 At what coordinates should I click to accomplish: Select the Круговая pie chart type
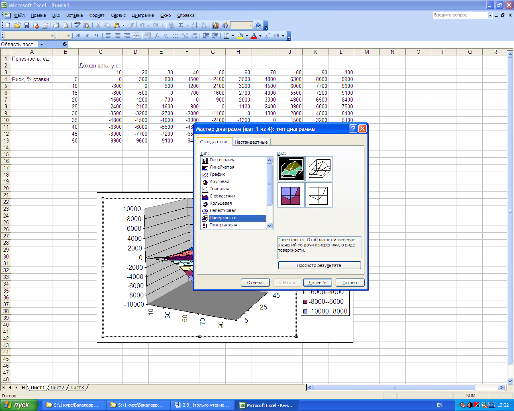coord(219,182)
